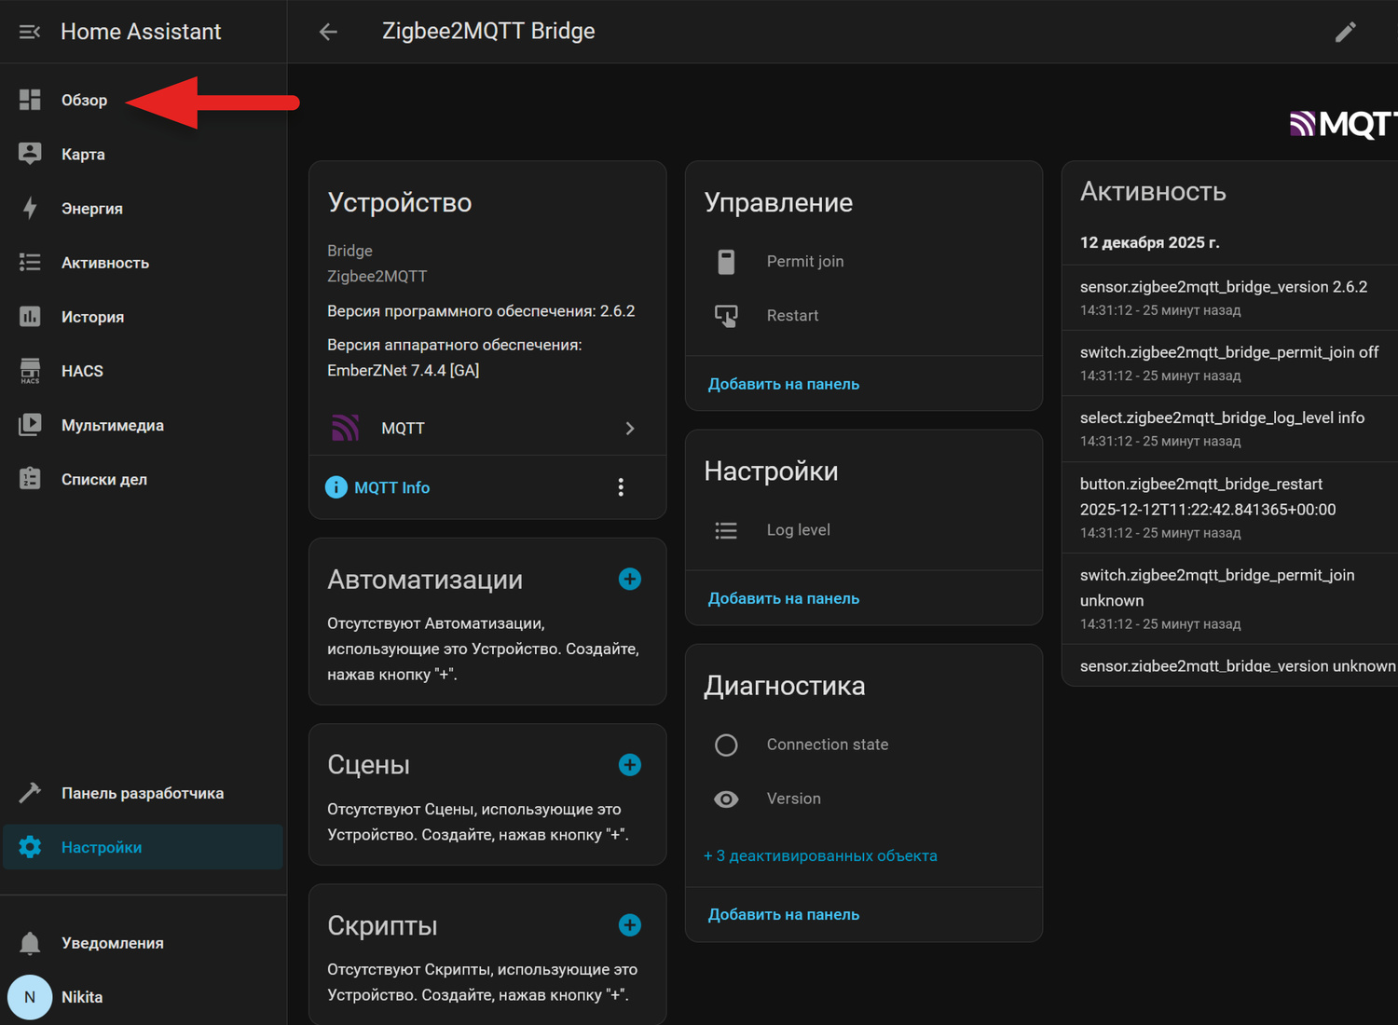Open the Permit join entity
The width and height of the screenshot is (1398, 1025).
tap(864, 262)
